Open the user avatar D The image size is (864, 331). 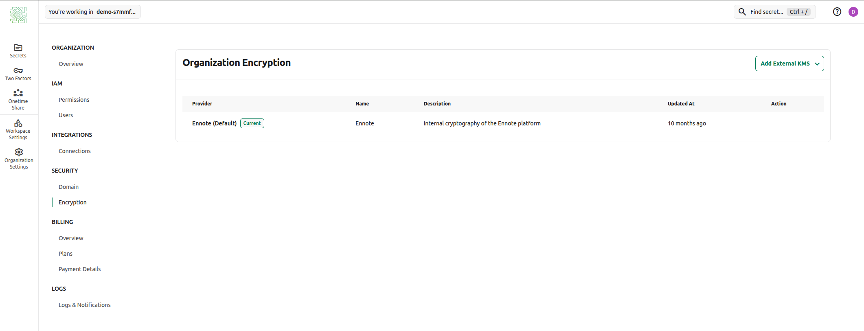(x=853, y=12)
